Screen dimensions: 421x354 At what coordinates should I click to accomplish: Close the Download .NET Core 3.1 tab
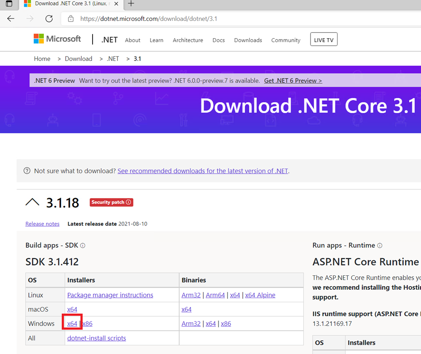click(x=116, y=4)
